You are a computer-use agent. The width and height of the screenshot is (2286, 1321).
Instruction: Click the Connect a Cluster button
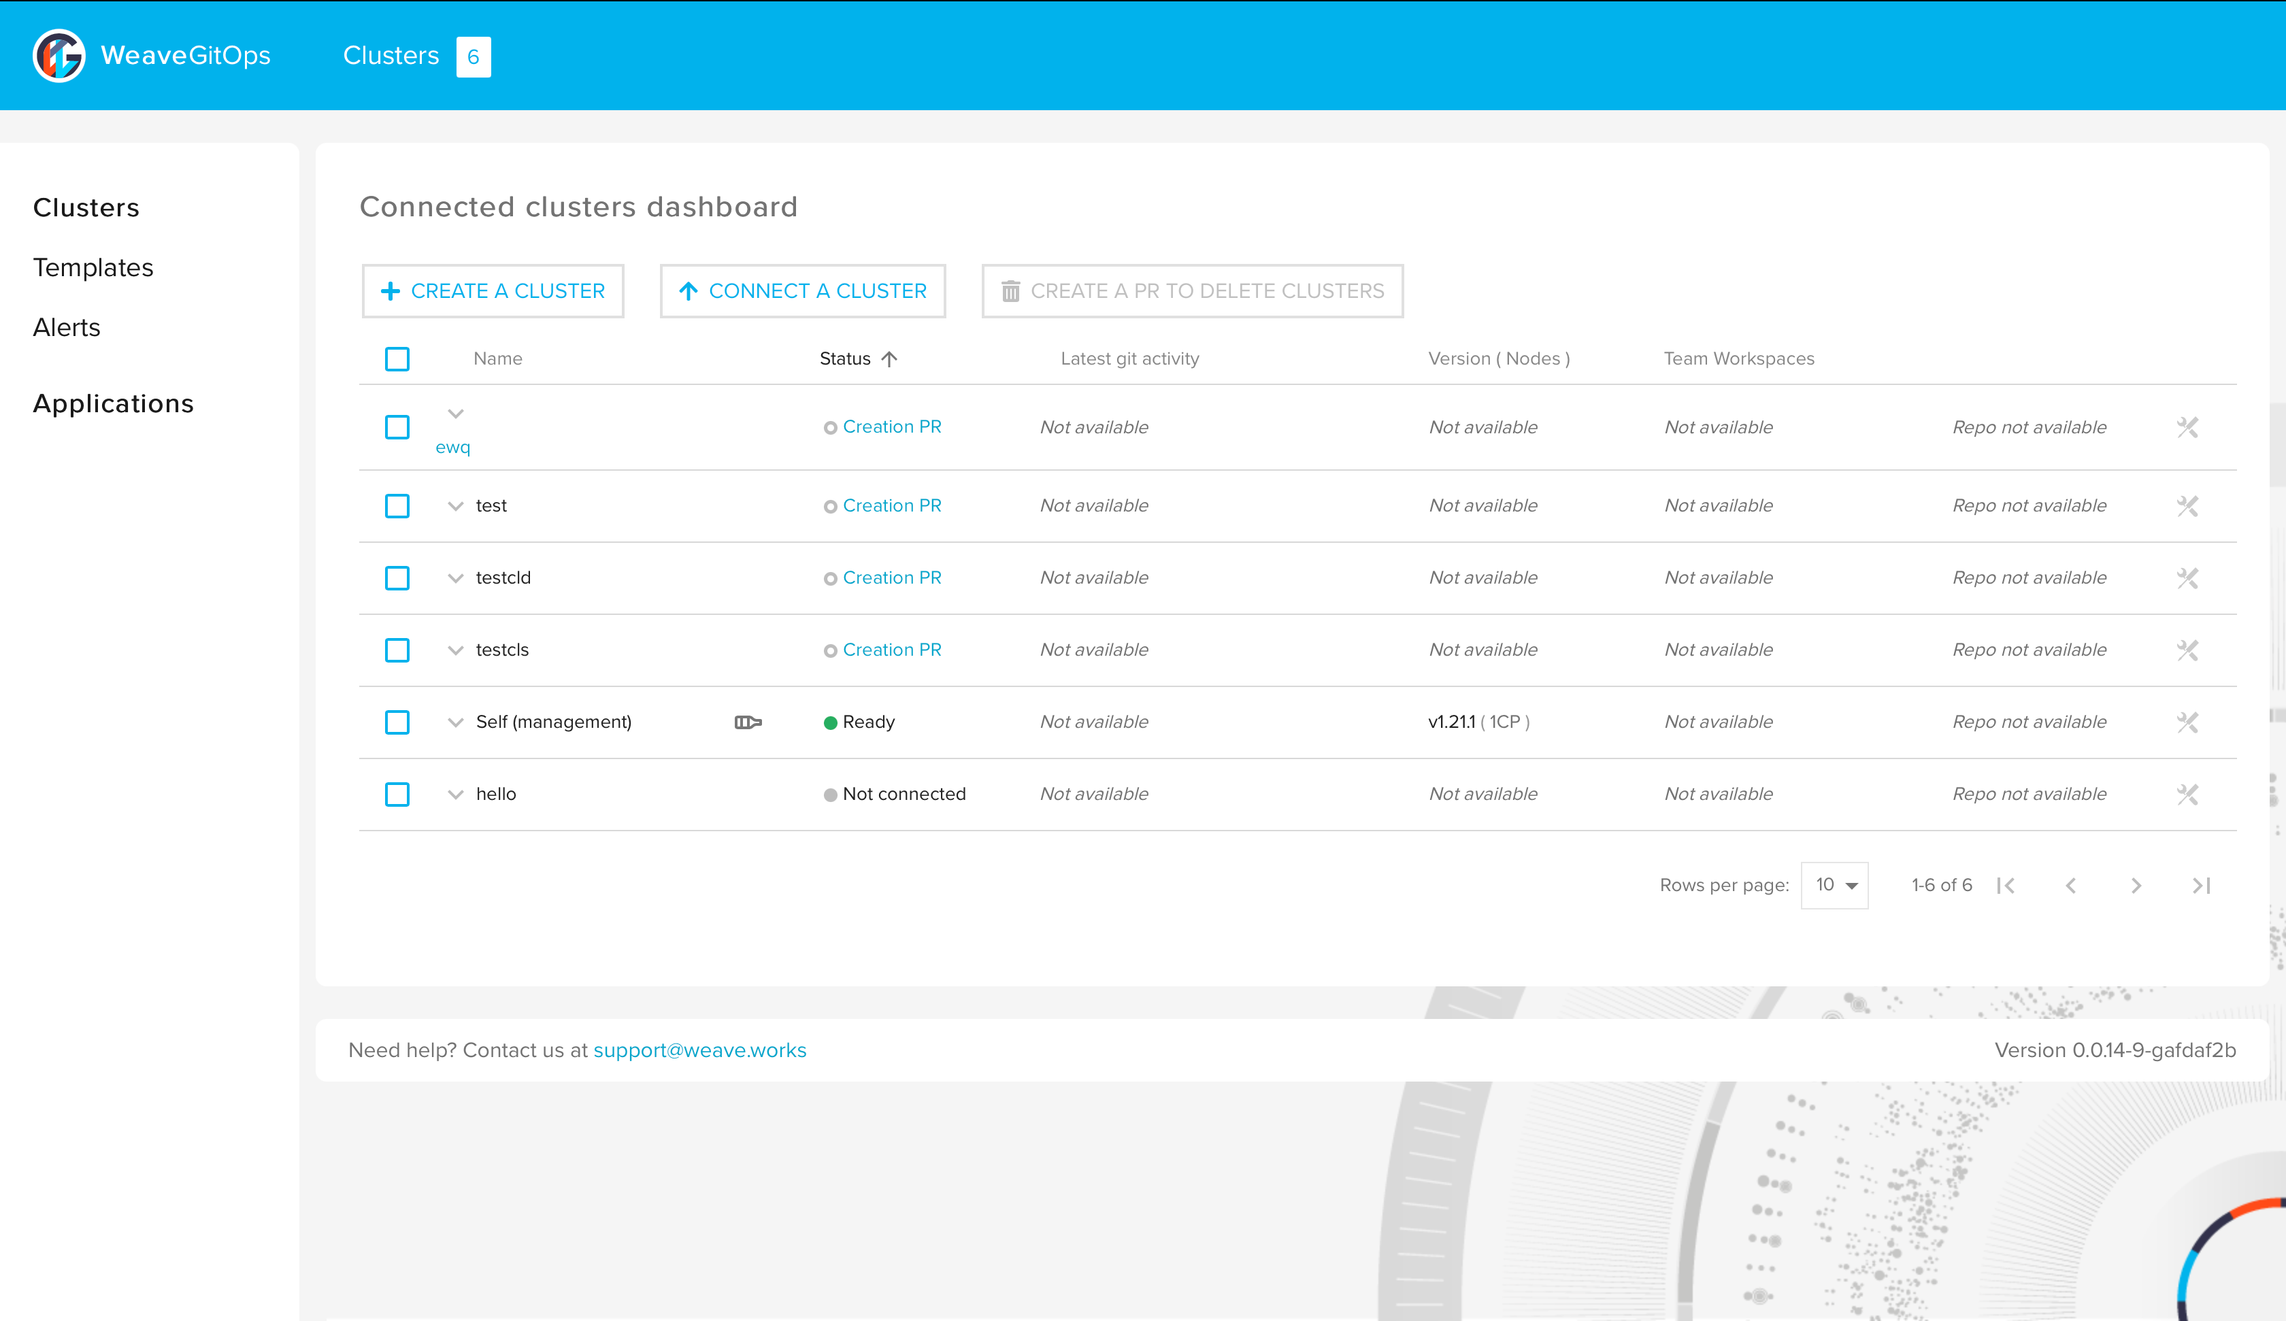(x=803, y=291)
